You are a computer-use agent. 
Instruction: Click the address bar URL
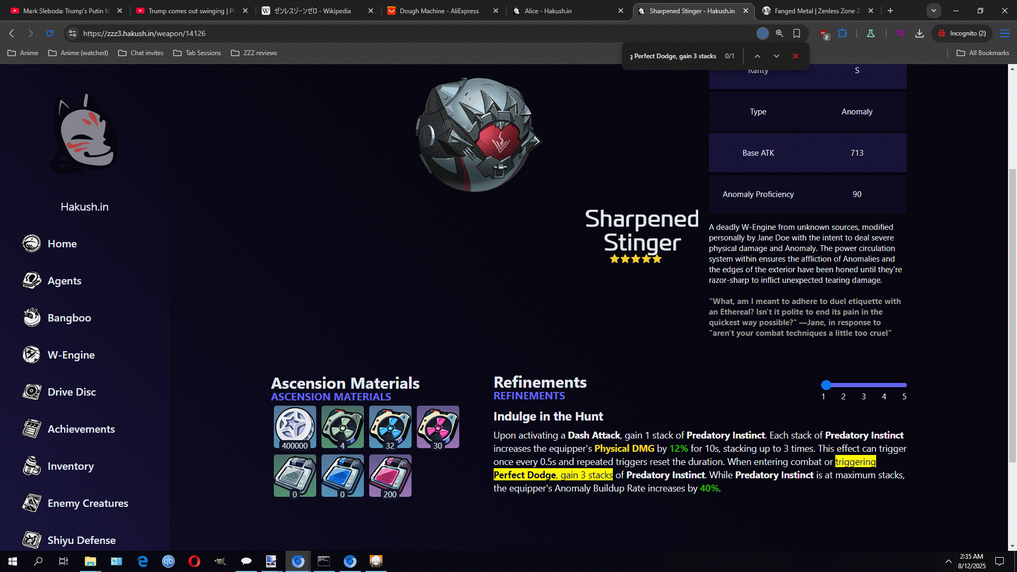click(144, 33)
